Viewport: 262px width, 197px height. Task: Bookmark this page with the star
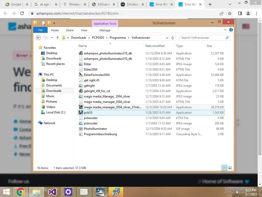click(x=230, y=13)
